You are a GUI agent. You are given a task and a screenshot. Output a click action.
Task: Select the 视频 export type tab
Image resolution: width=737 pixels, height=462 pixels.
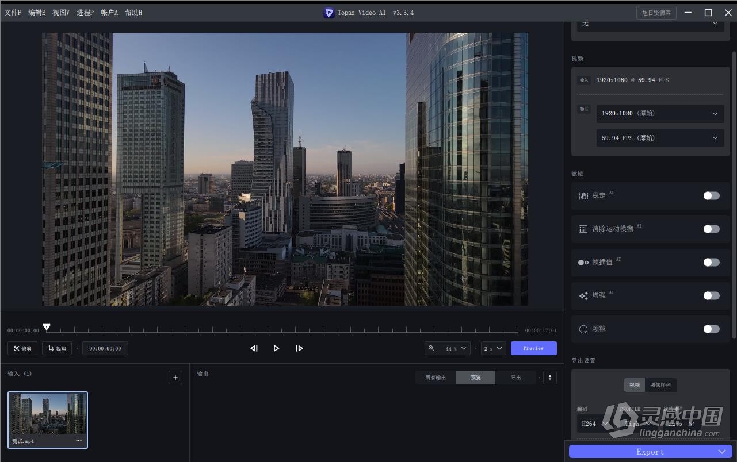(635, 385)
